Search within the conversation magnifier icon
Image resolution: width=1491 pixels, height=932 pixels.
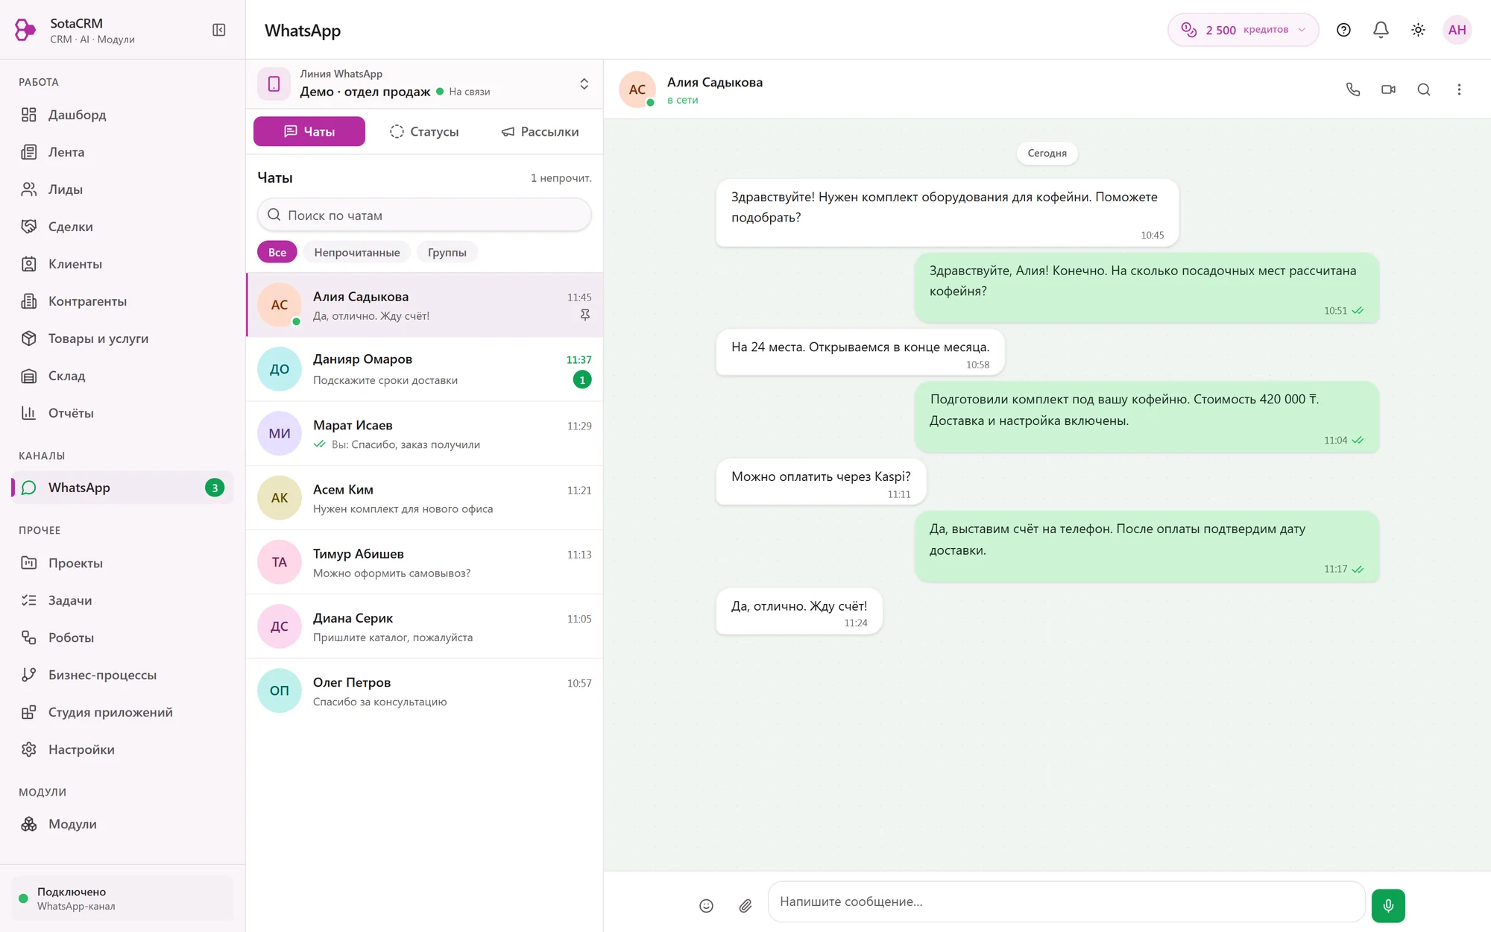tap(1424, 89)
